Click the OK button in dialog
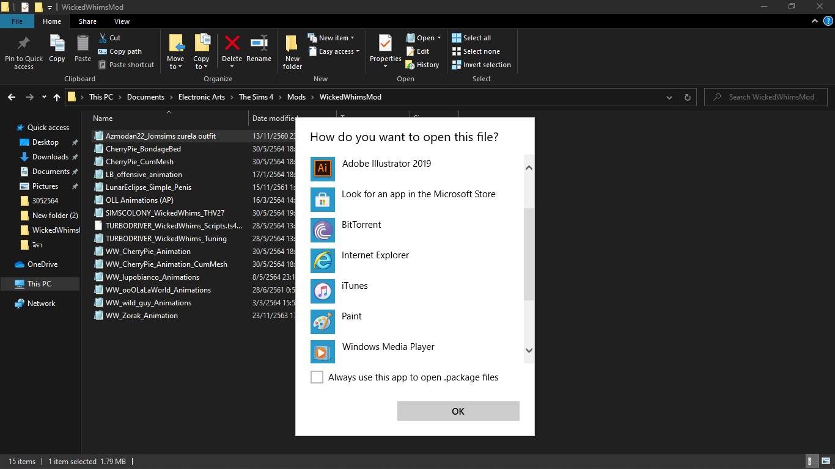This screenshot has height=469, width=835. pyautogui.click(x=458, y=411)
